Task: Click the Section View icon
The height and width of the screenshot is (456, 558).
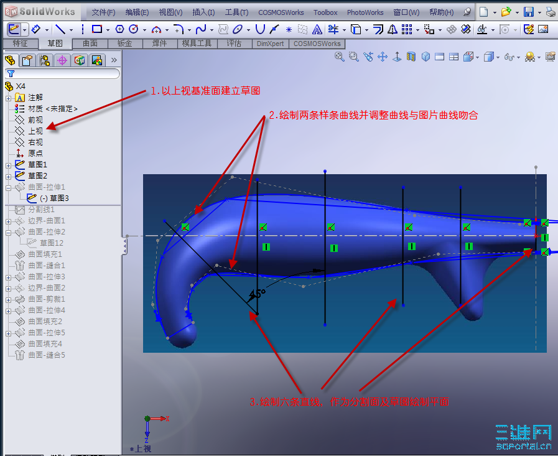Action: [x=411, y=57]
